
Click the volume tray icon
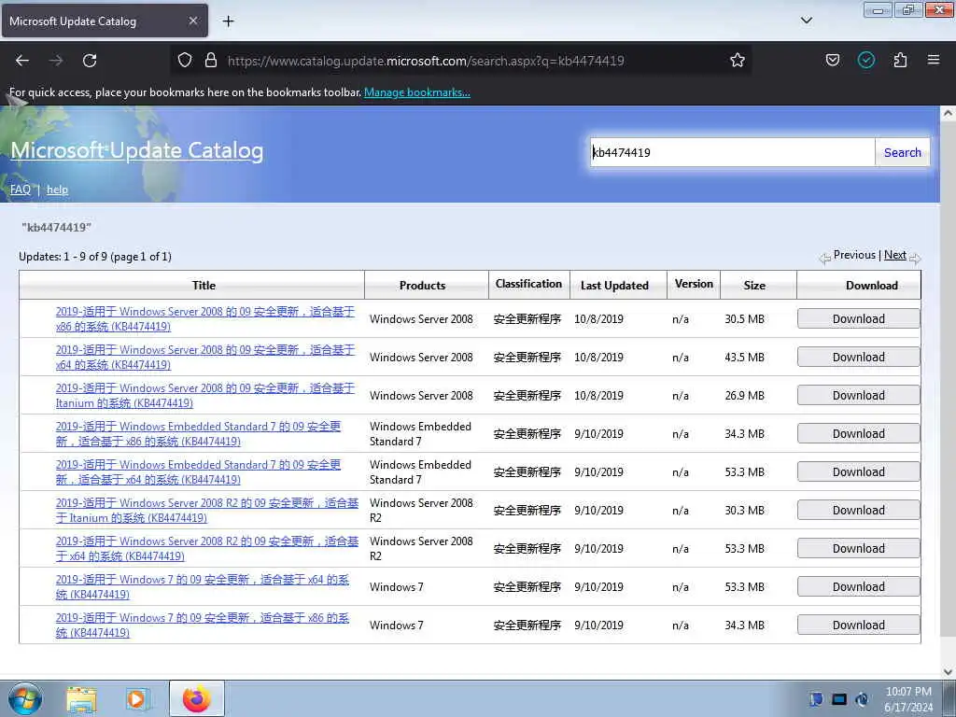point(862,699)
